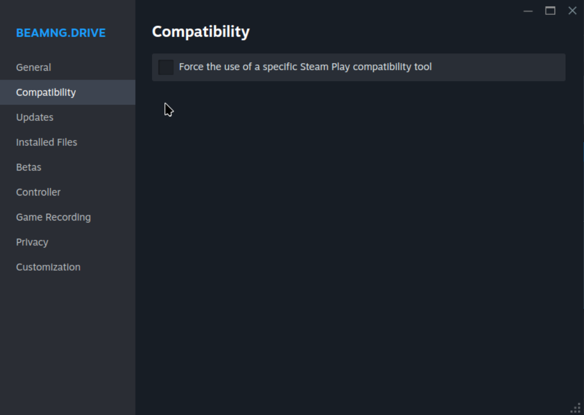Enable the Force Steam Play compatibility tool checkbox
This screenshot has height=415, width=584.
coord(166,67)
